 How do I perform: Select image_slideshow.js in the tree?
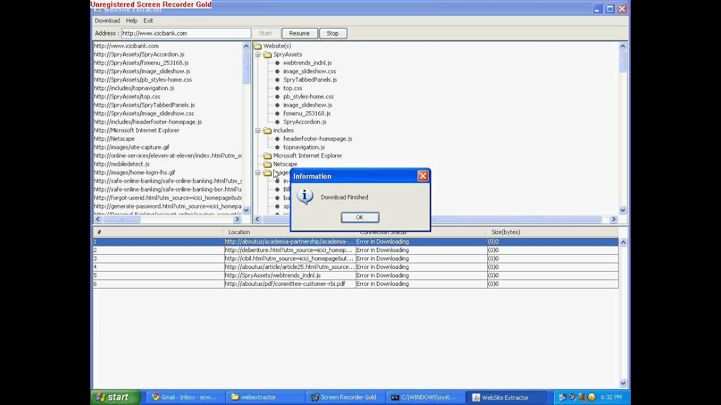coord(308,105)
